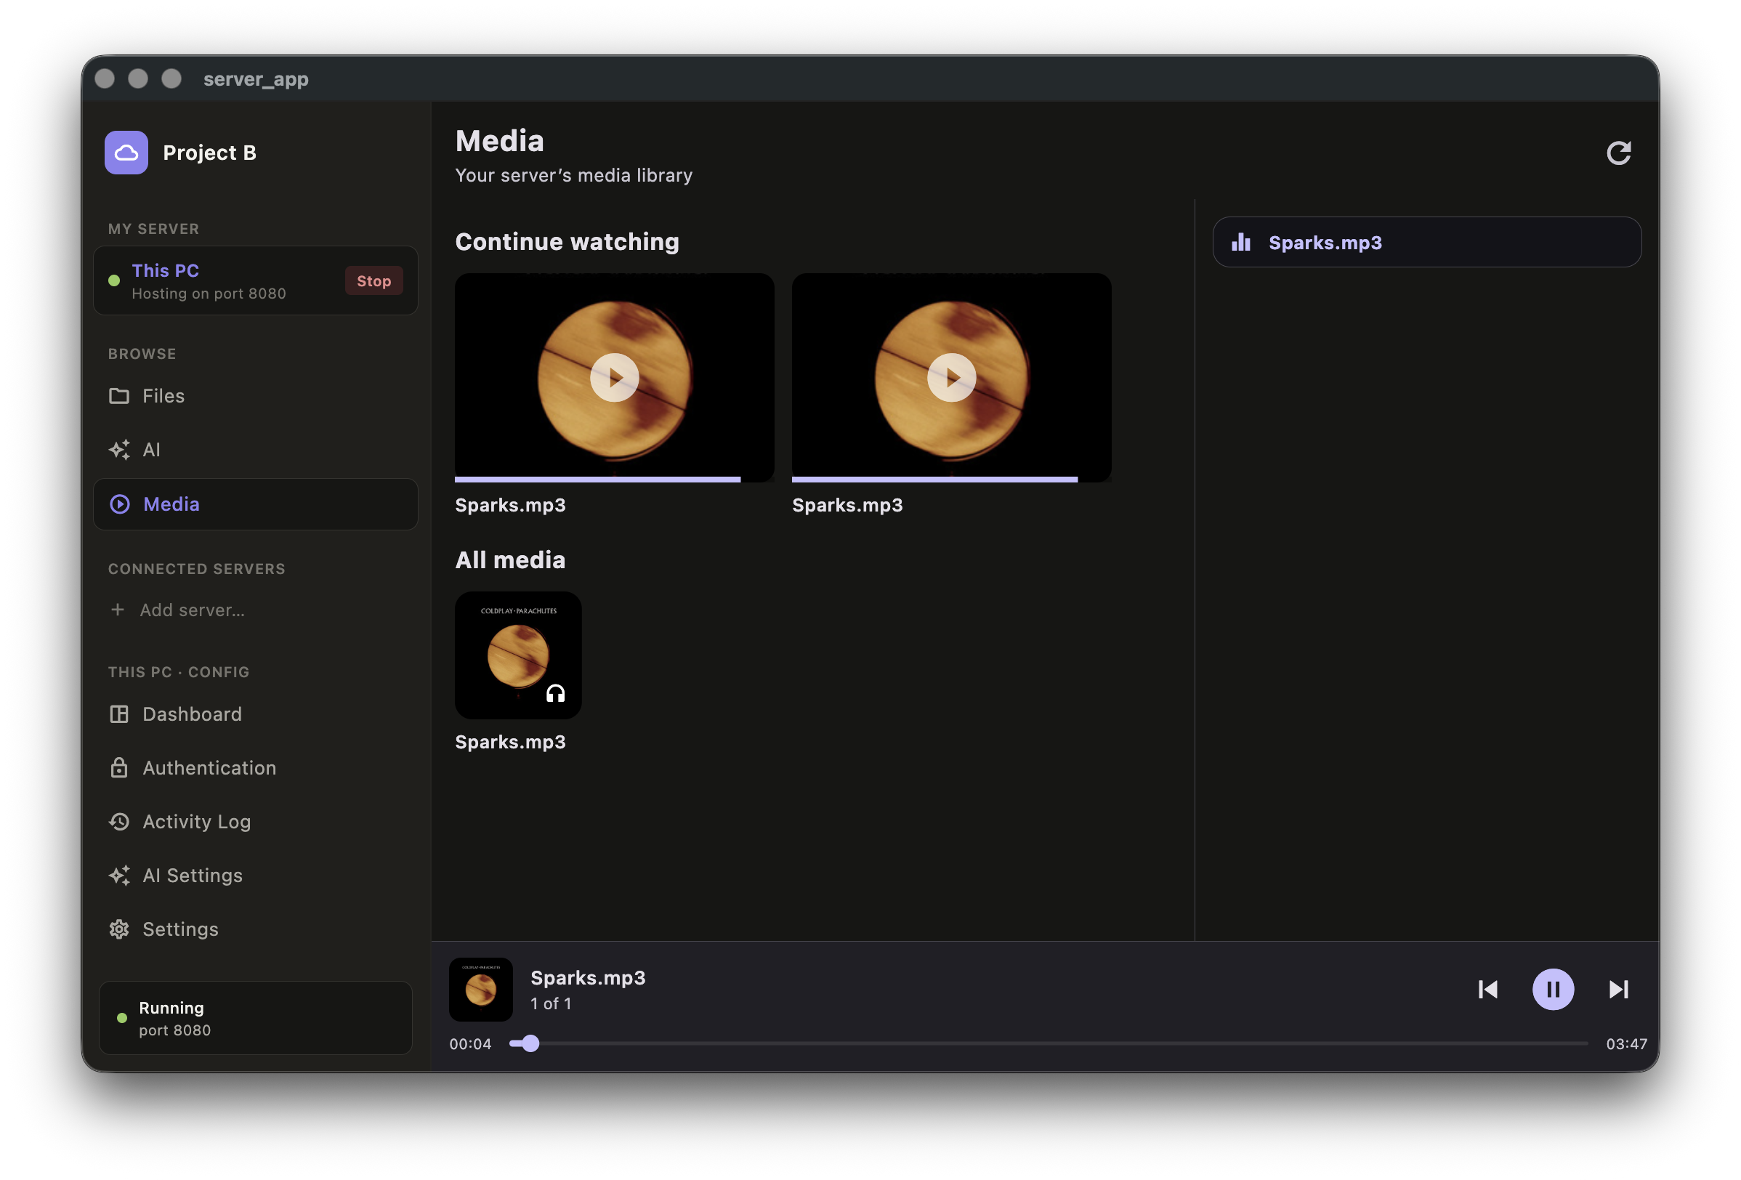Play the second Continue watching Sparks.mp3 card
The width and height of the screenshot is (1741, 1180).
click(x=951, y=378)
